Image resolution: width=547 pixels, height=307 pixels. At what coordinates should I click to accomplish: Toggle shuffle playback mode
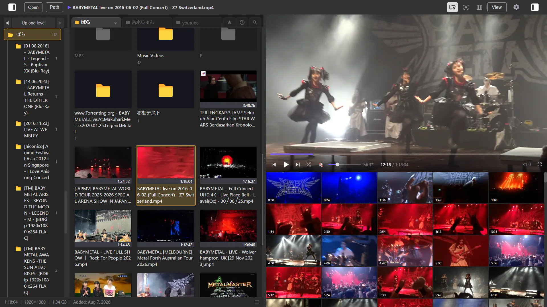coord(309,165)
